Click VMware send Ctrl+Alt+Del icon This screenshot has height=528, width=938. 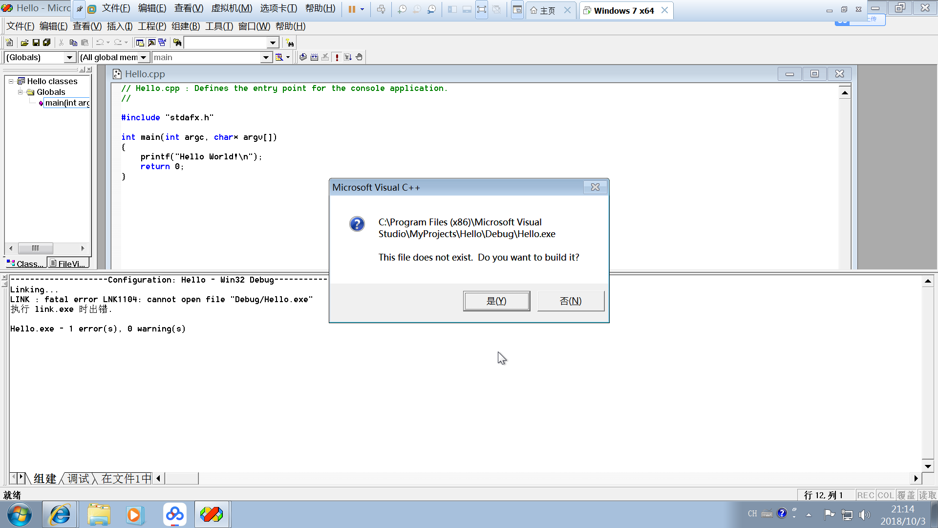[381, 9]
